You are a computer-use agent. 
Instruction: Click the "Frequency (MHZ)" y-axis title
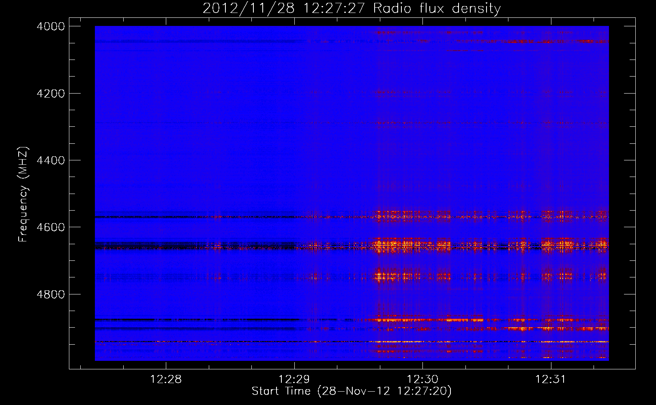point(23,194)
